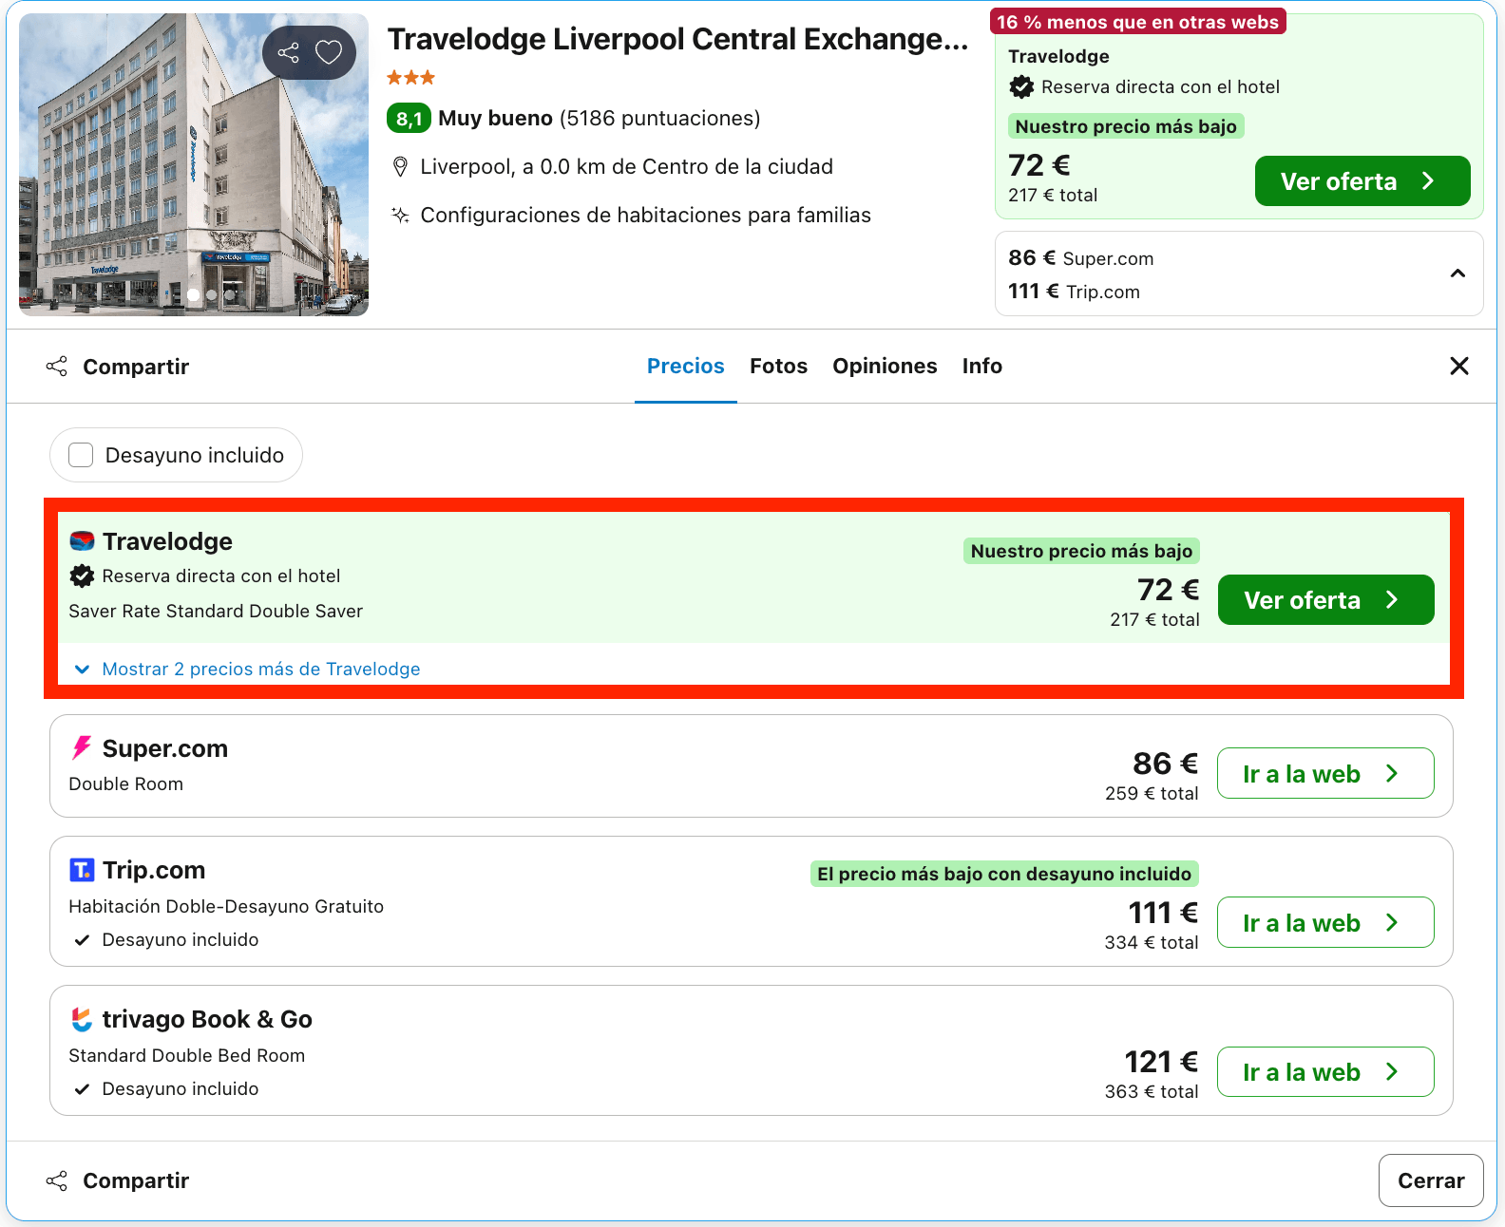Click the Trip.com logo icon
Image resolution: width=1505 pixels, height=1227 pixels.
pyautogui.click(x=83, y=870)
